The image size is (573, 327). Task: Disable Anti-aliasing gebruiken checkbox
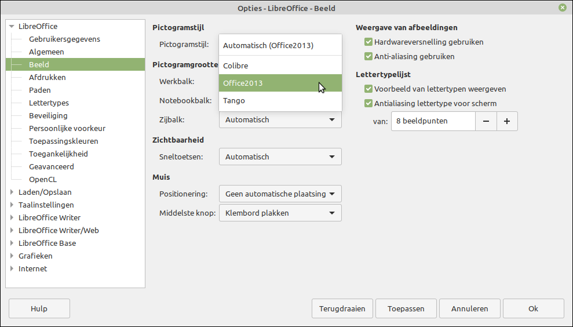pos(368,57)
